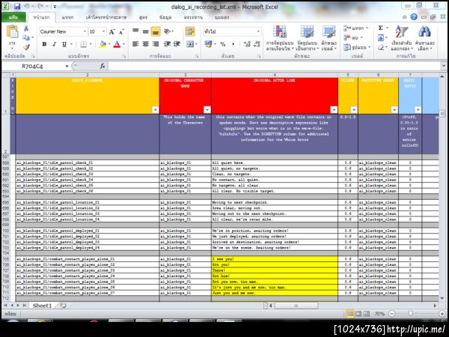Open the ลบ delete cells button
This screenshot has height=337, width=449.
point(353,37)
